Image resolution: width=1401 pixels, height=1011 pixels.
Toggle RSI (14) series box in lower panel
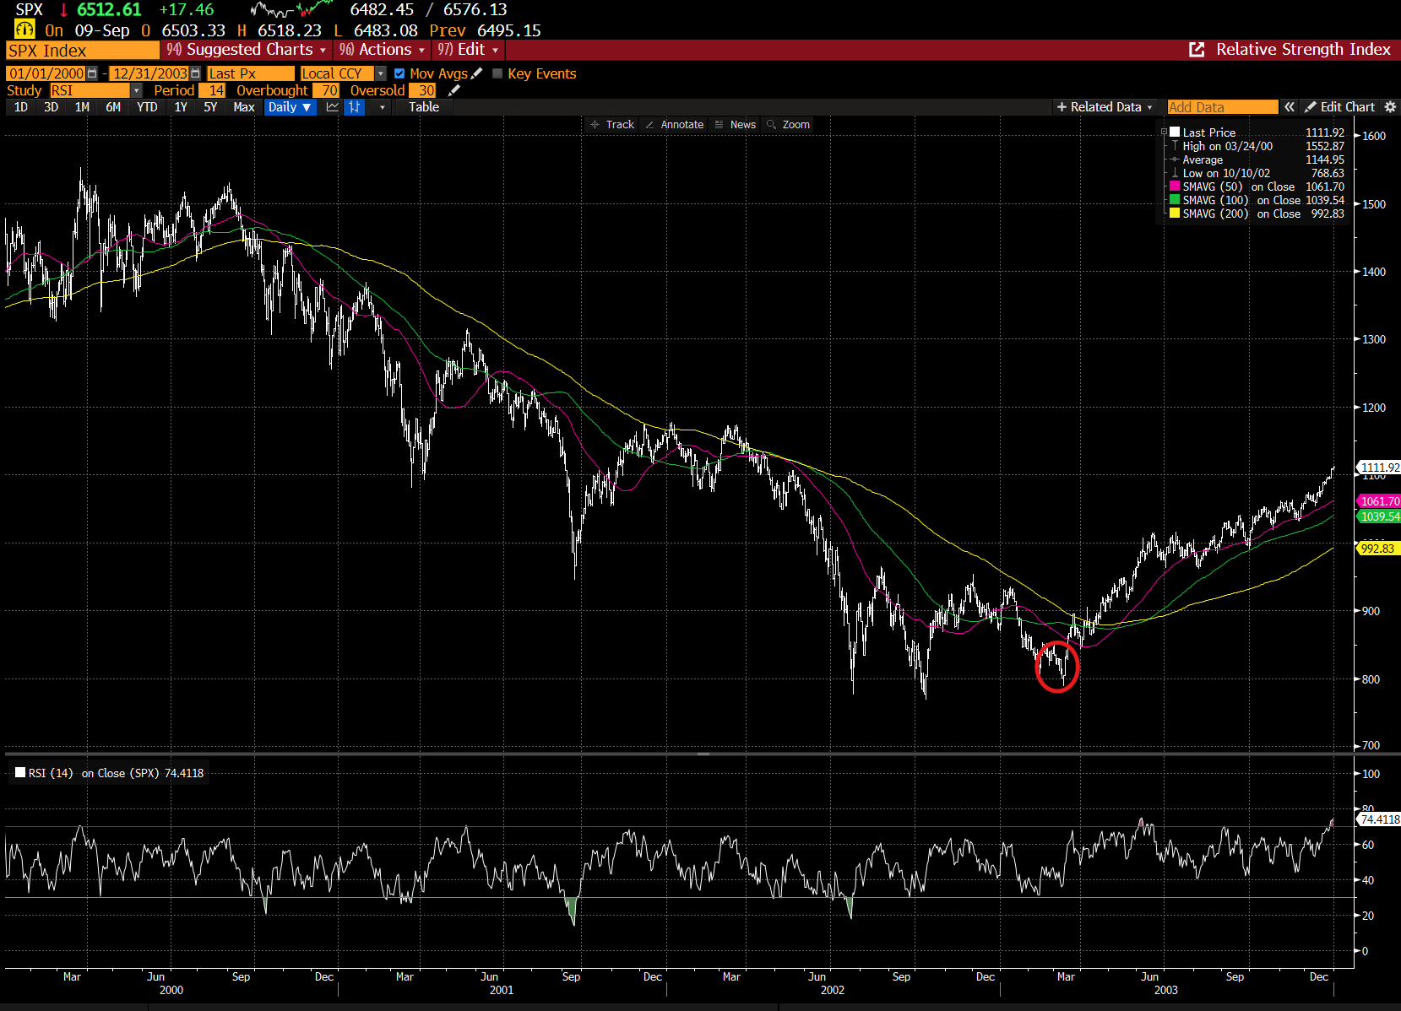[x=20, y=772]
